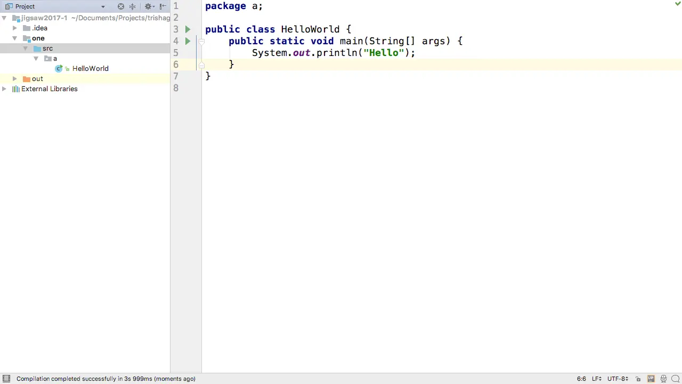
Task: Open the LF line separator dropdown
Action: pyautogui.click(x=596, y=379)
